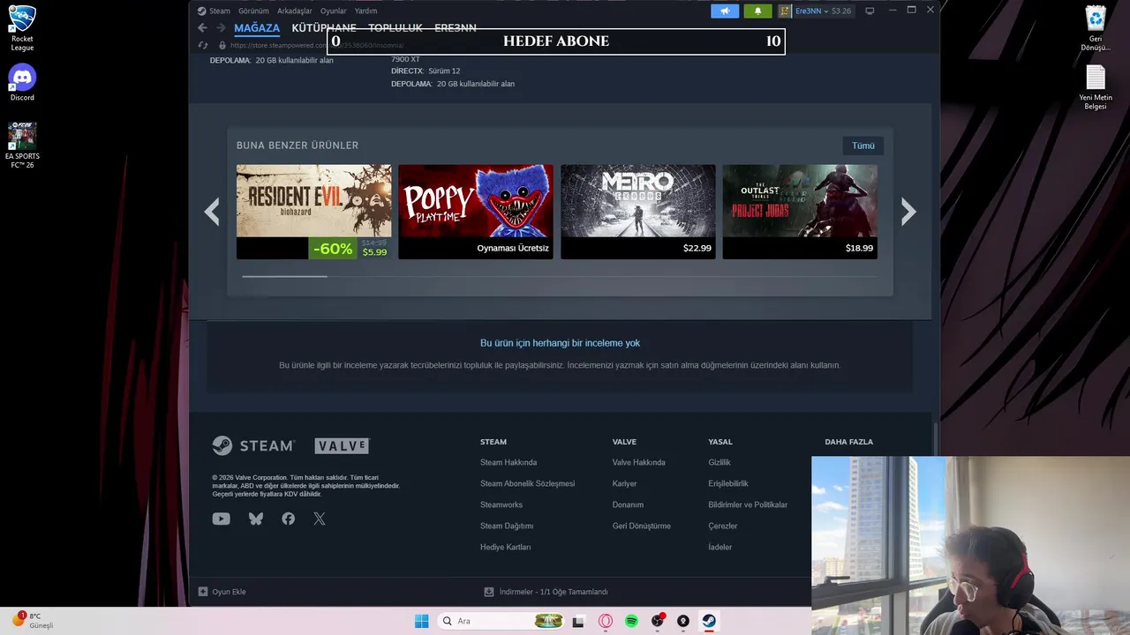Click the Steam logo in footer
This screenshot has height=635, width=1130.
point(252,445)
